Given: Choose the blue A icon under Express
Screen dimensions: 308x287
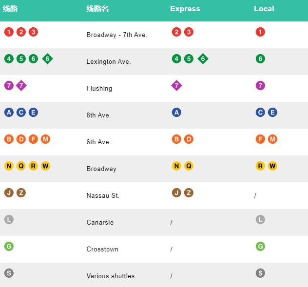Looking at the screenshot, I should tap(176, 113).
